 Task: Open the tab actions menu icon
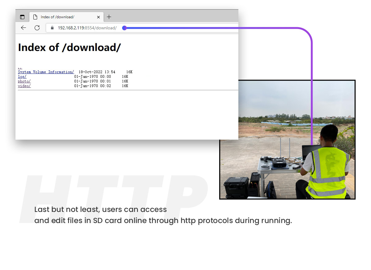click(x=22, y=17)
